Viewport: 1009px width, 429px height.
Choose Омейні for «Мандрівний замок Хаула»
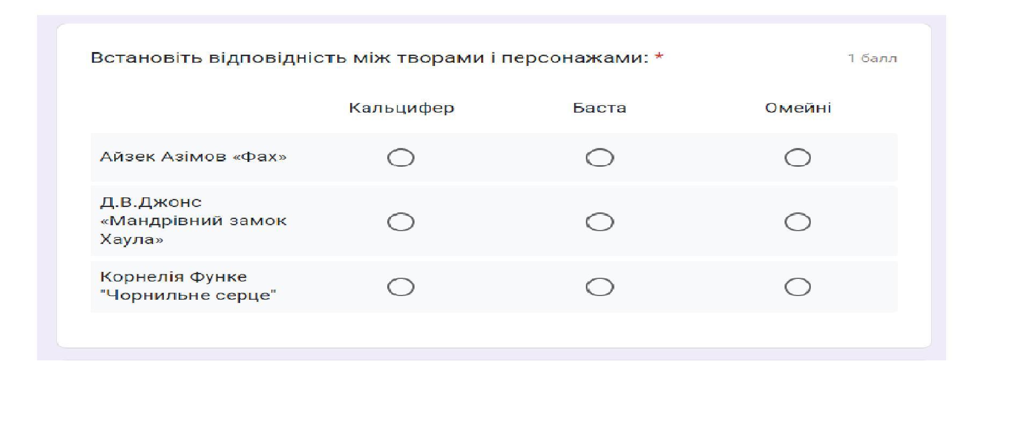coord(797,221)
